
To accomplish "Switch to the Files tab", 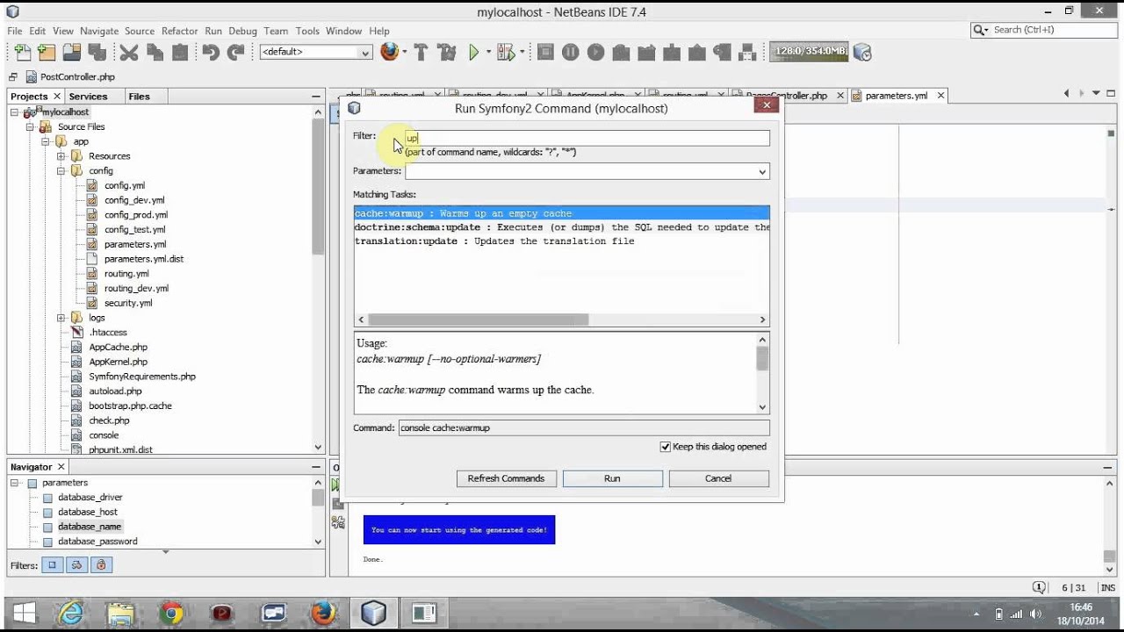I will tap(139, 97).
